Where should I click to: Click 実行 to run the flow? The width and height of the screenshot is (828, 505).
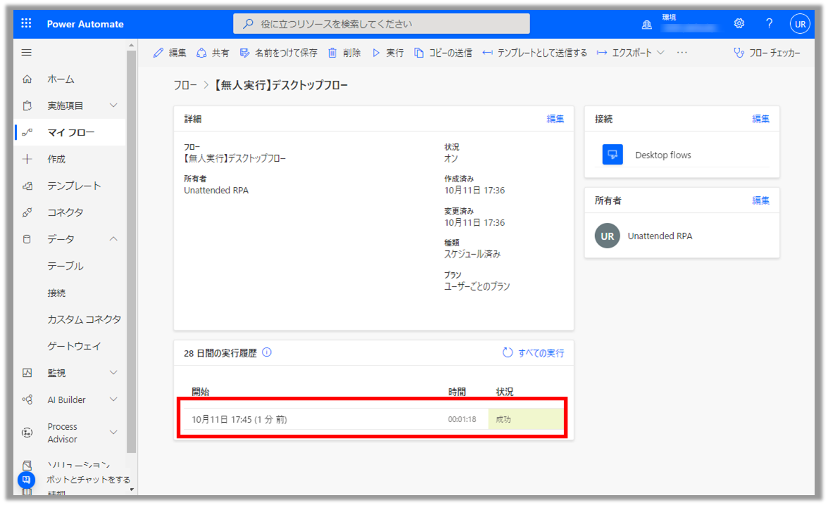(387, 53)
